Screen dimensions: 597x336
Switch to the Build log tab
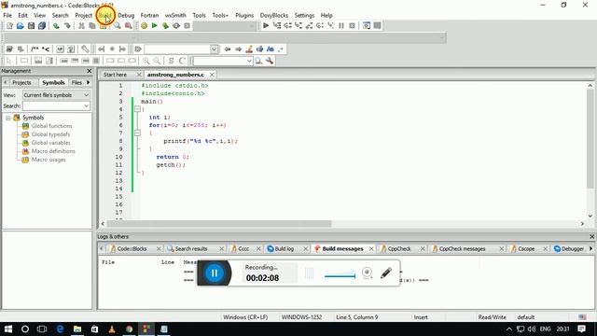pyautogui.click(x=284, y=249)
